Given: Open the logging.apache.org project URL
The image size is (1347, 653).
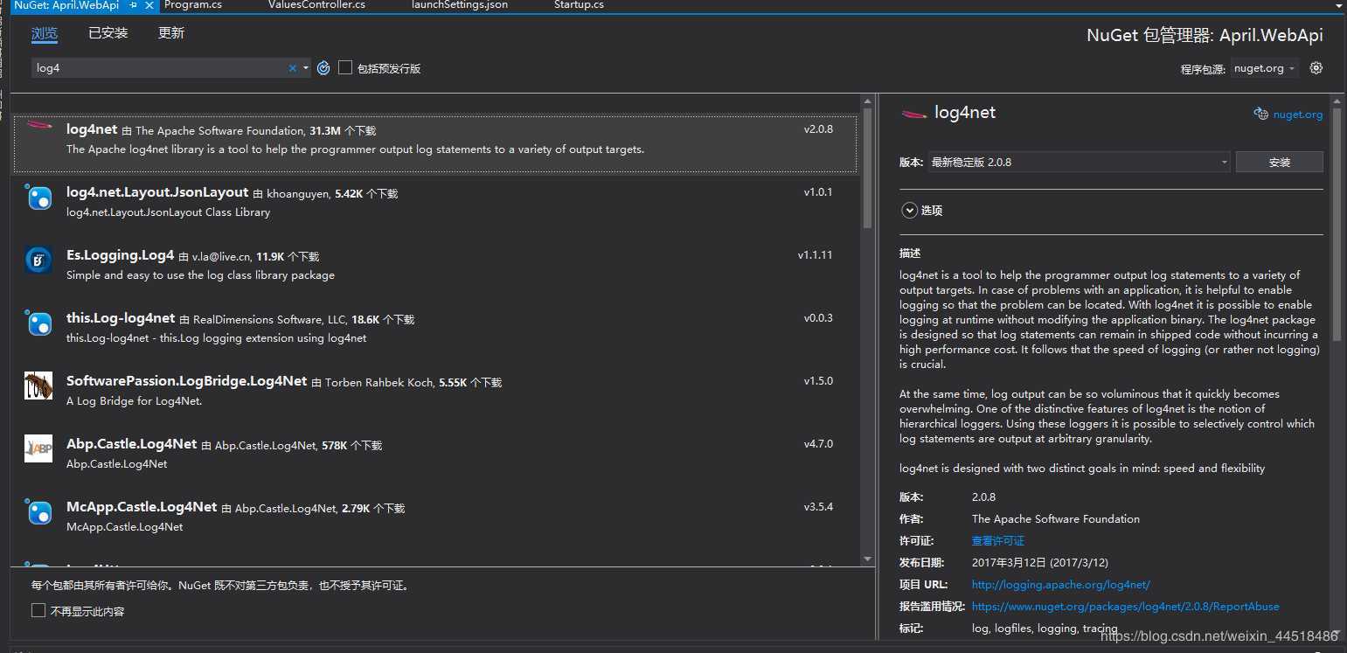Looking at the screenshot, I should 1061,585.
